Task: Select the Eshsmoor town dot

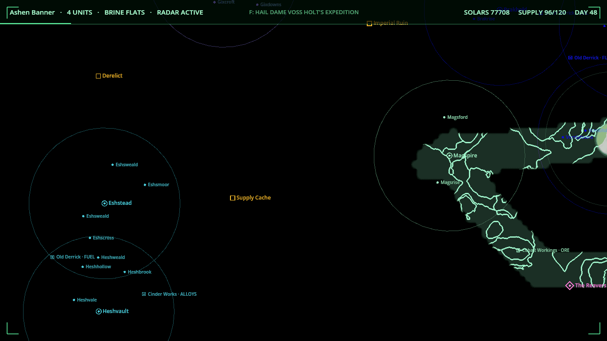Action: click(145, 185)
